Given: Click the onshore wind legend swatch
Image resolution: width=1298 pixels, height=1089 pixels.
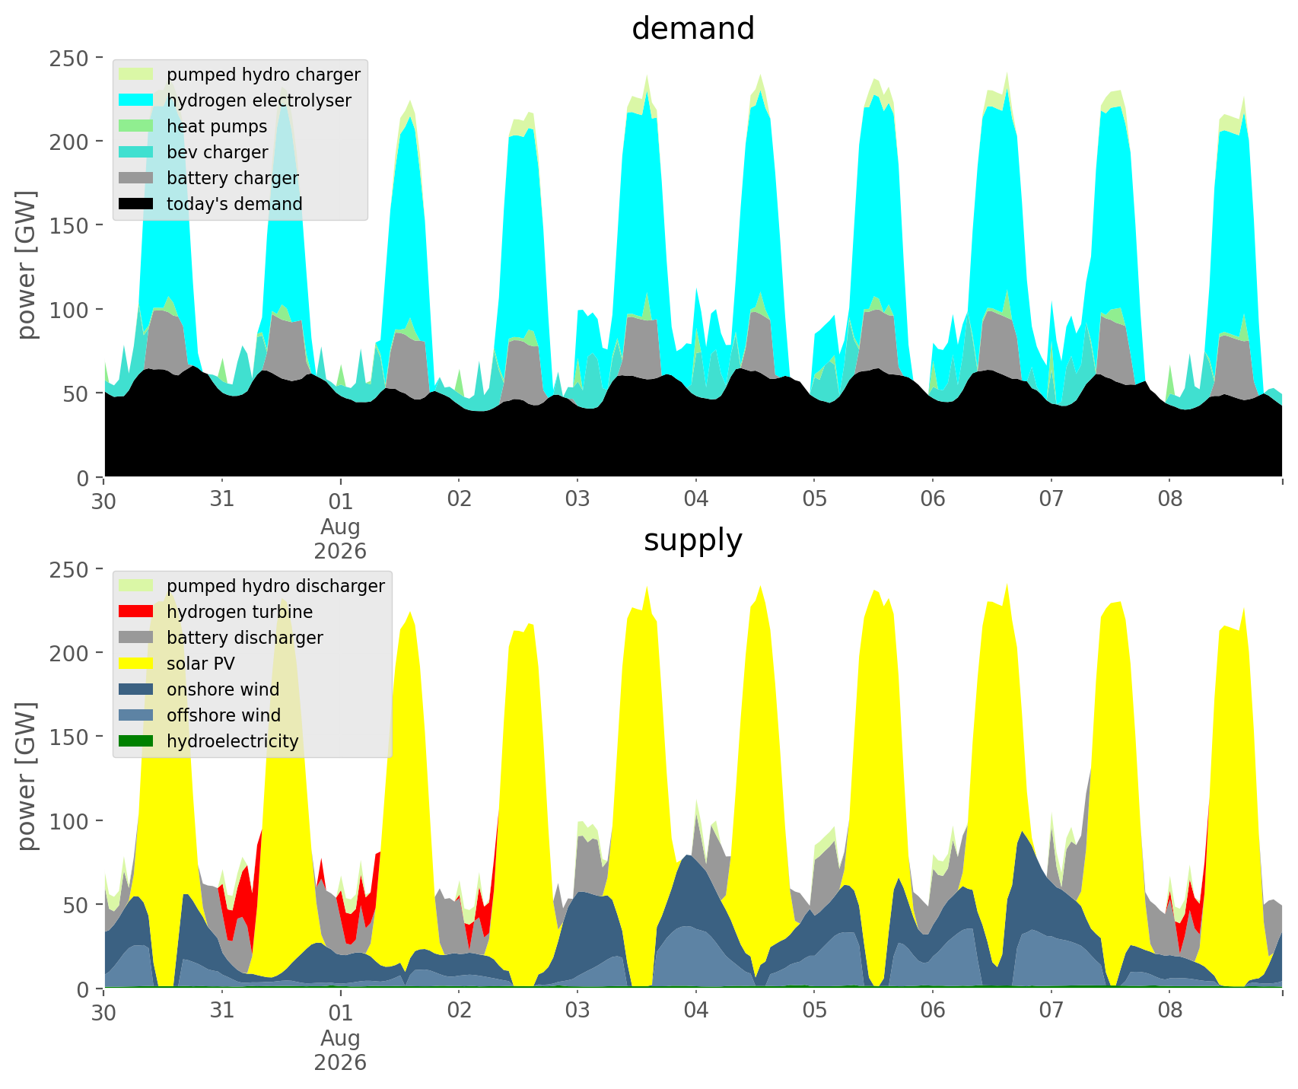Looking at the screenshot, I should (x=137, y=689).
